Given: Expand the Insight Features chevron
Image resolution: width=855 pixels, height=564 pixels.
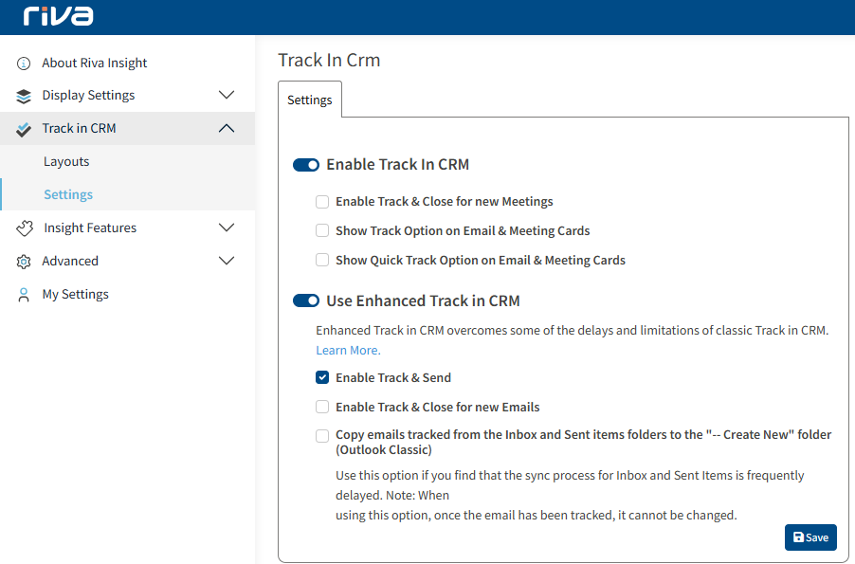Looking at the screenshot, I should (227, 227).
